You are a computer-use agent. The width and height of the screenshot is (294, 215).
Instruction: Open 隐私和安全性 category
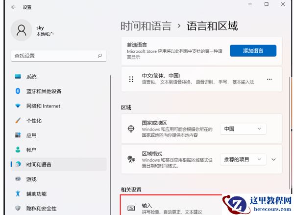point(58,208)
